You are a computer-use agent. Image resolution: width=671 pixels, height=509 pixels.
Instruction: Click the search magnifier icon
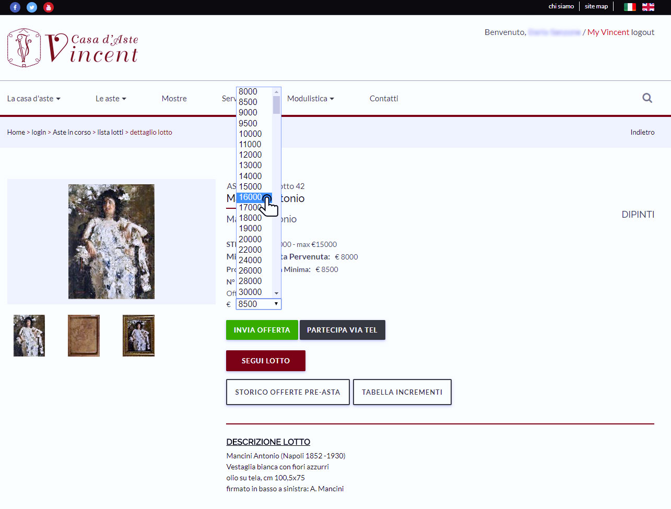click(x=647, y=98)
